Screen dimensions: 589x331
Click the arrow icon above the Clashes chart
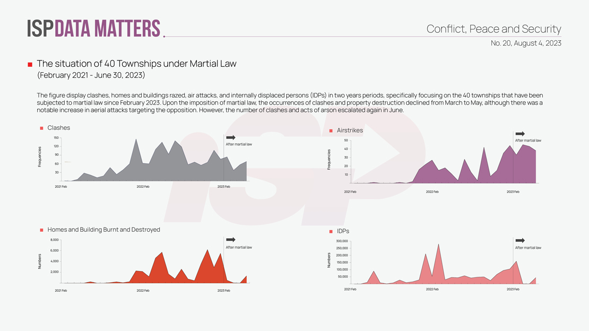pos(230,138)
